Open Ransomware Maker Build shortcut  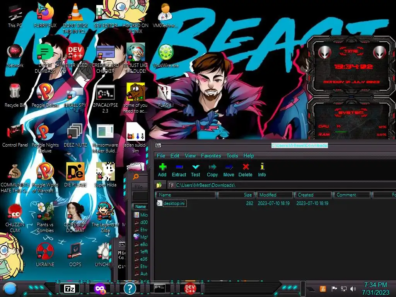(x=105, y=138)
